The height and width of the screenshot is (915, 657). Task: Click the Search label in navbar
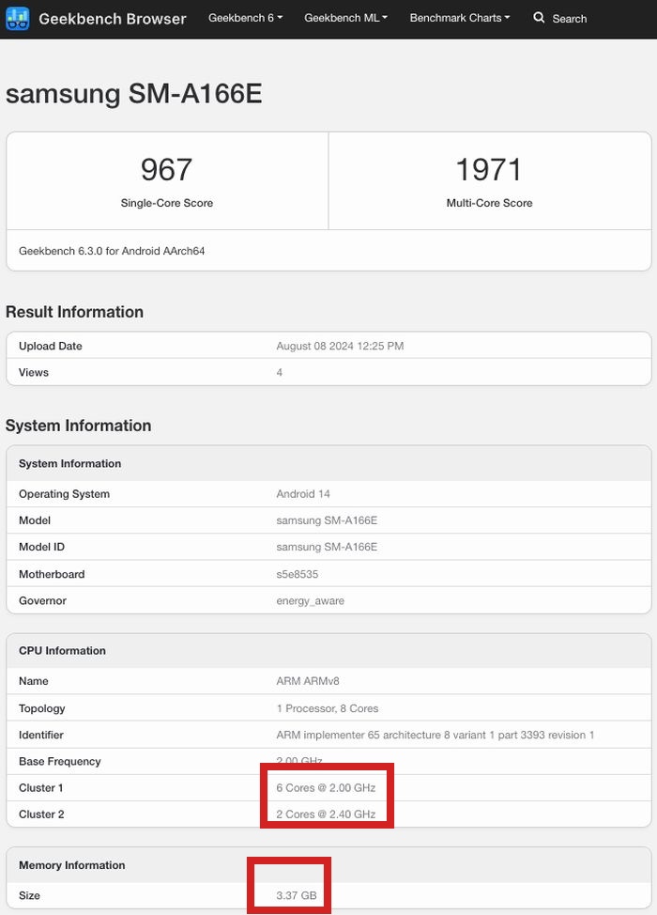tap(569, 19)
